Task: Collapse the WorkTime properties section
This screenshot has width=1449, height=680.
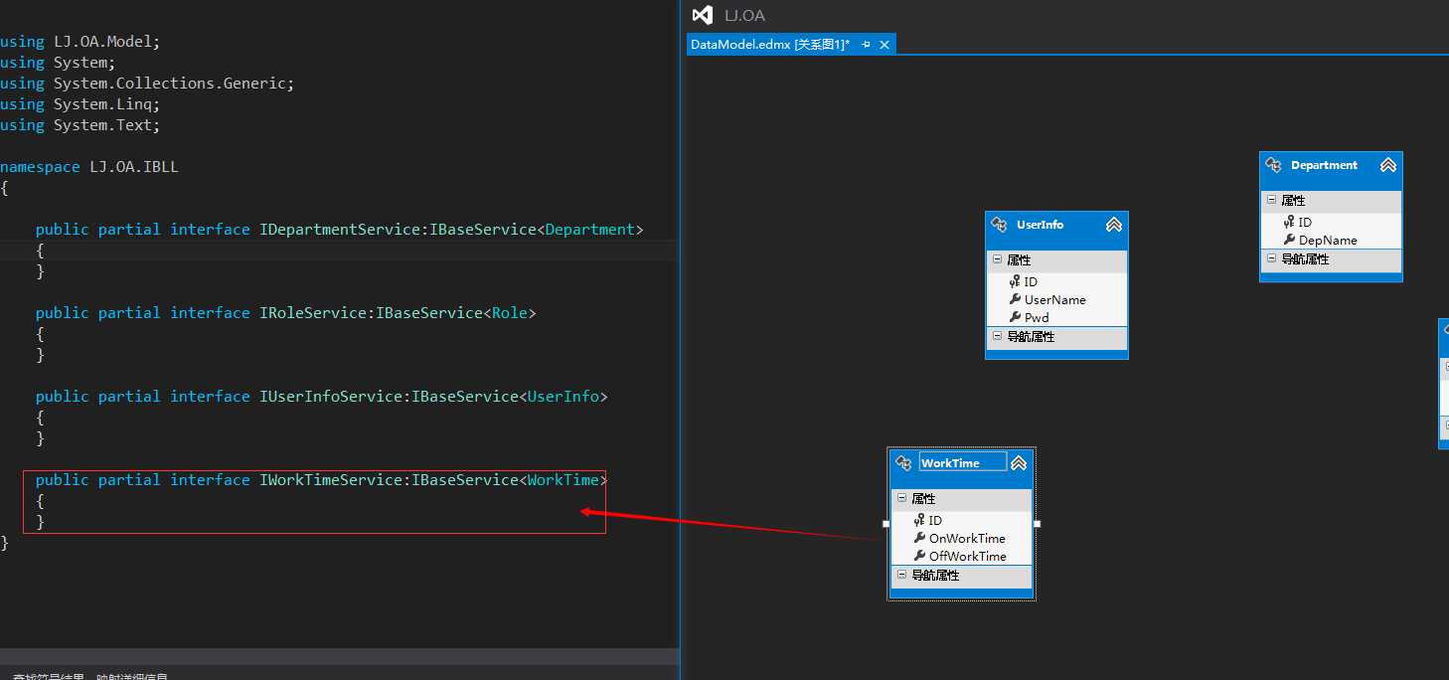Action: click(901, 498)
